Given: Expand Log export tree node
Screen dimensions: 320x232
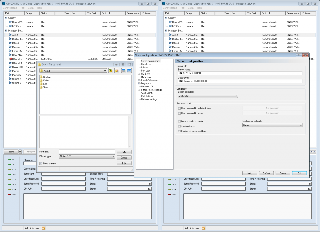Looking at the screenshot, I should pyautogui.click(x=139, y=83).
